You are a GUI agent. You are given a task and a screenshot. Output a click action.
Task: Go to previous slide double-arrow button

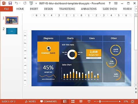[x=136, y=89]
